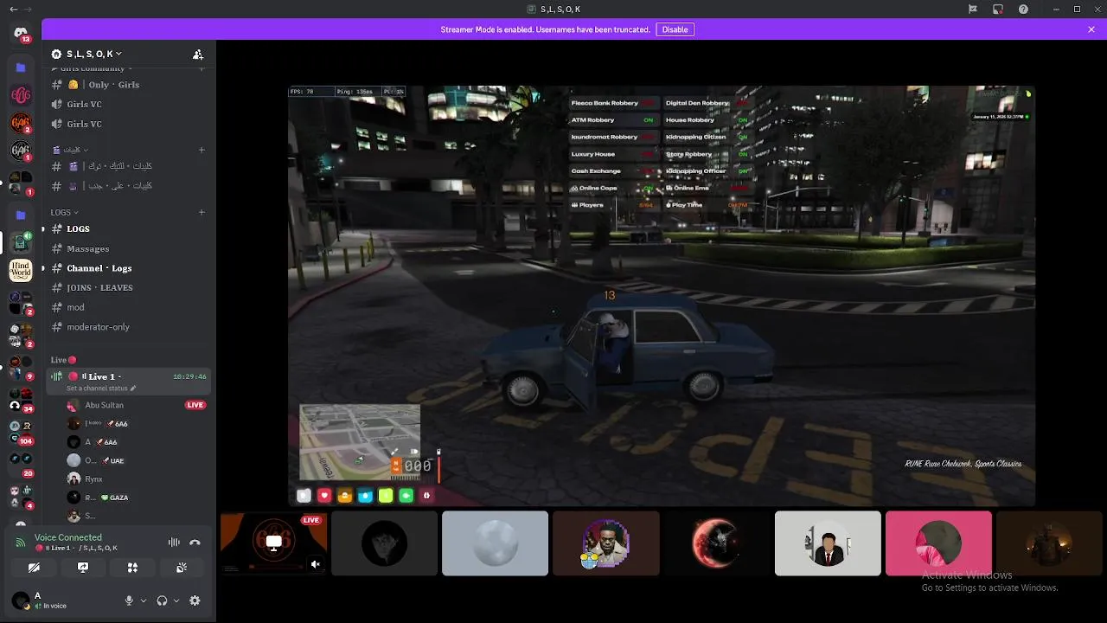Go back with the back arrow
1107x623 pixels.
coord(14,9)
